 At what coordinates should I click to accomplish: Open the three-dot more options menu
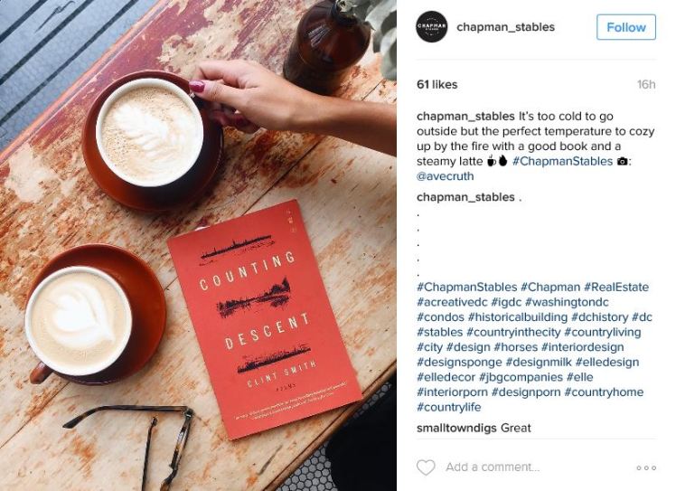[x=646, y=467]
